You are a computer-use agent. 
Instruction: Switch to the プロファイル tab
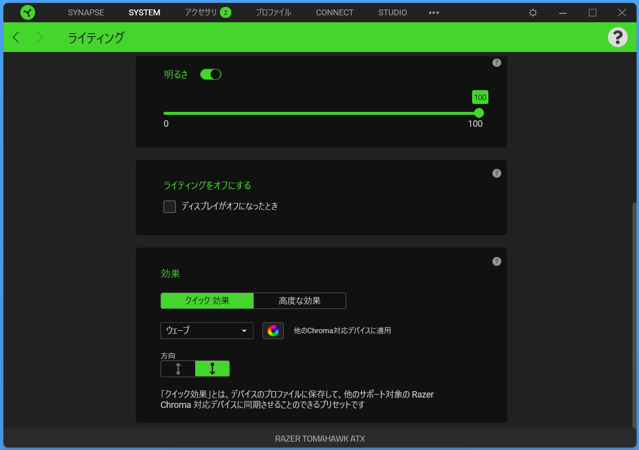point(273,12)
